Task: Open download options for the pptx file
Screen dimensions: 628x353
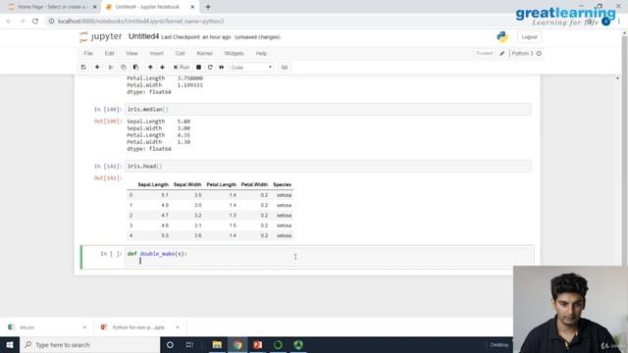Action: pos(178,328)
